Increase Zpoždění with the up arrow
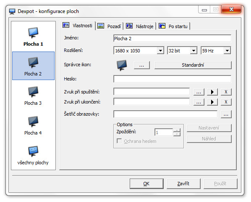Image resolution: width=251 pixels, height=202 pixels. (x=177, y=130)
